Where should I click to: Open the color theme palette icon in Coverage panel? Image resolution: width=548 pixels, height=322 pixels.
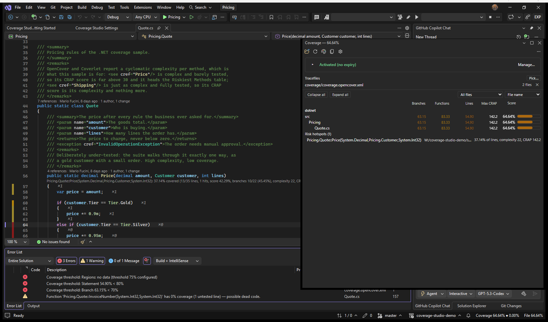point(324,52)
